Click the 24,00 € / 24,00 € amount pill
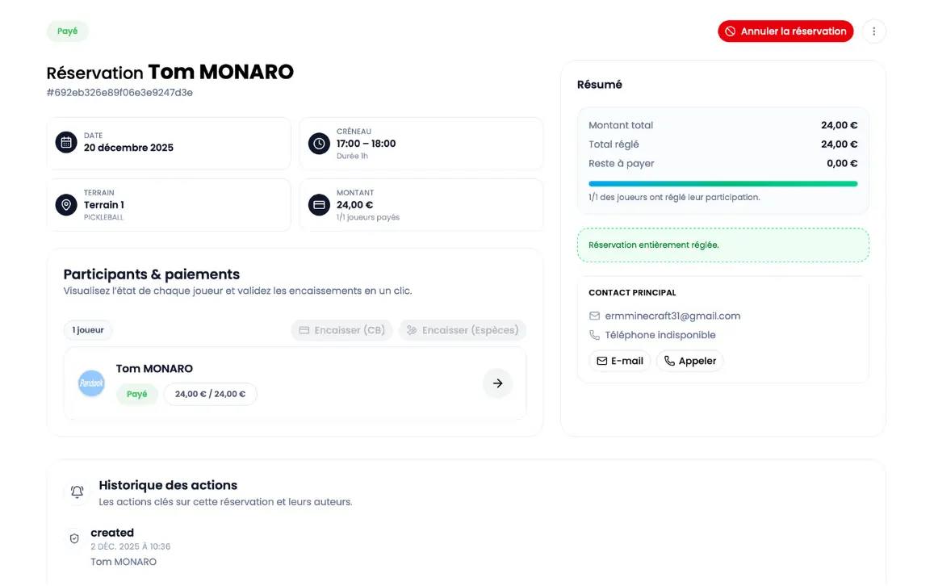The image size is (934, 586). [x=210, y=394]
